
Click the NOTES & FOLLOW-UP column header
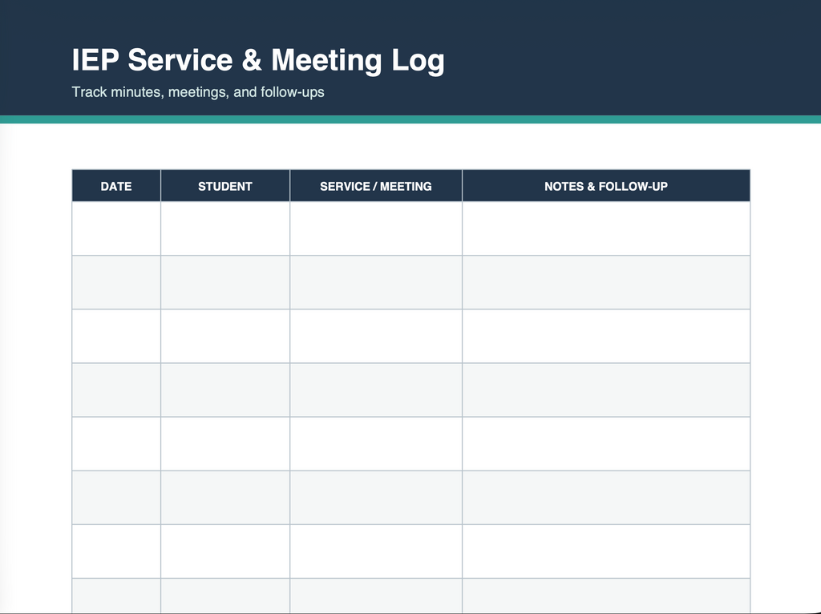click(x=606, y=186)
